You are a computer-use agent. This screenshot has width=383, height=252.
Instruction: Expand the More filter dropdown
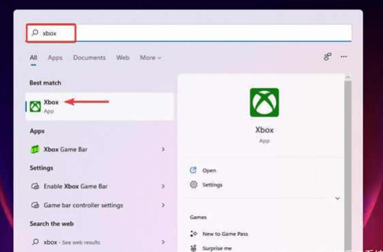[x=150, y=58]
